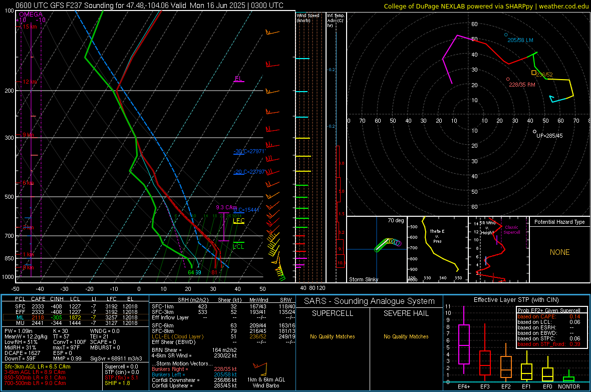Click the Potential Hazard Type header
591x392 pixels.
[x=559, y=222]
